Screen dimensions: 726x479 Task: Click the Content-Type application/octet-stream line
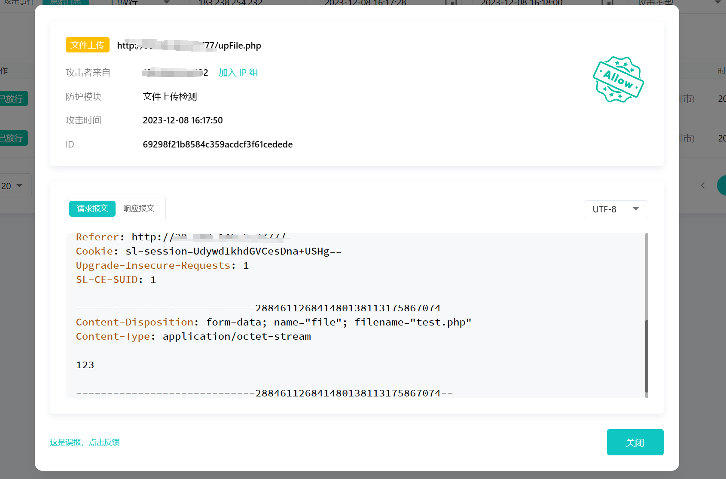[x=193, y=336]
